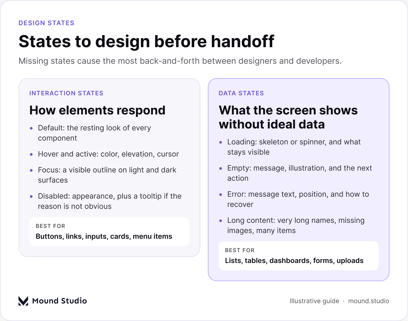Click the bullet starting "Default: the resting look"
Image resolution: width=408 pixels, height=321 pixels.
point(94,133)
